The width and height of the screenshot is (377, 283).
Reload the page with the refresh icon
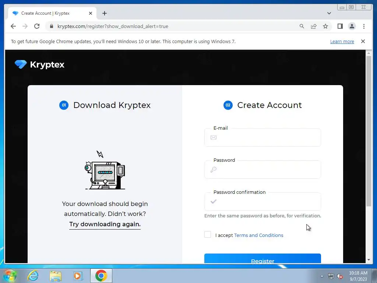(x=37, y=26)
